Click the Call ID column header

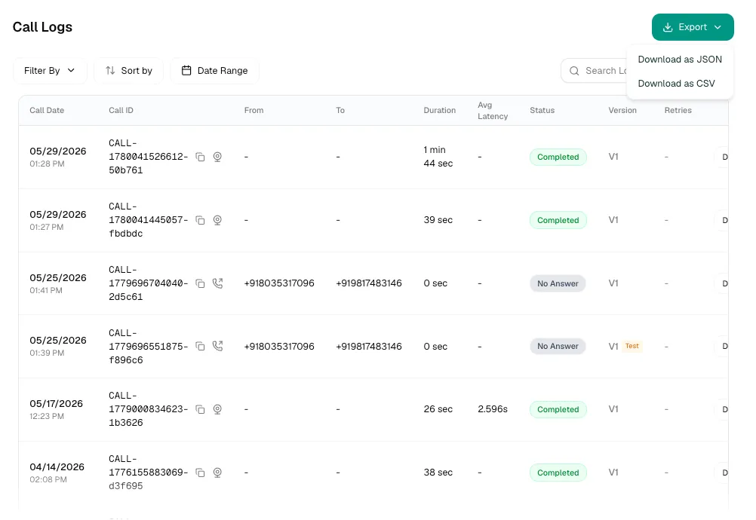pyautogui.click(x=121, y=110)
